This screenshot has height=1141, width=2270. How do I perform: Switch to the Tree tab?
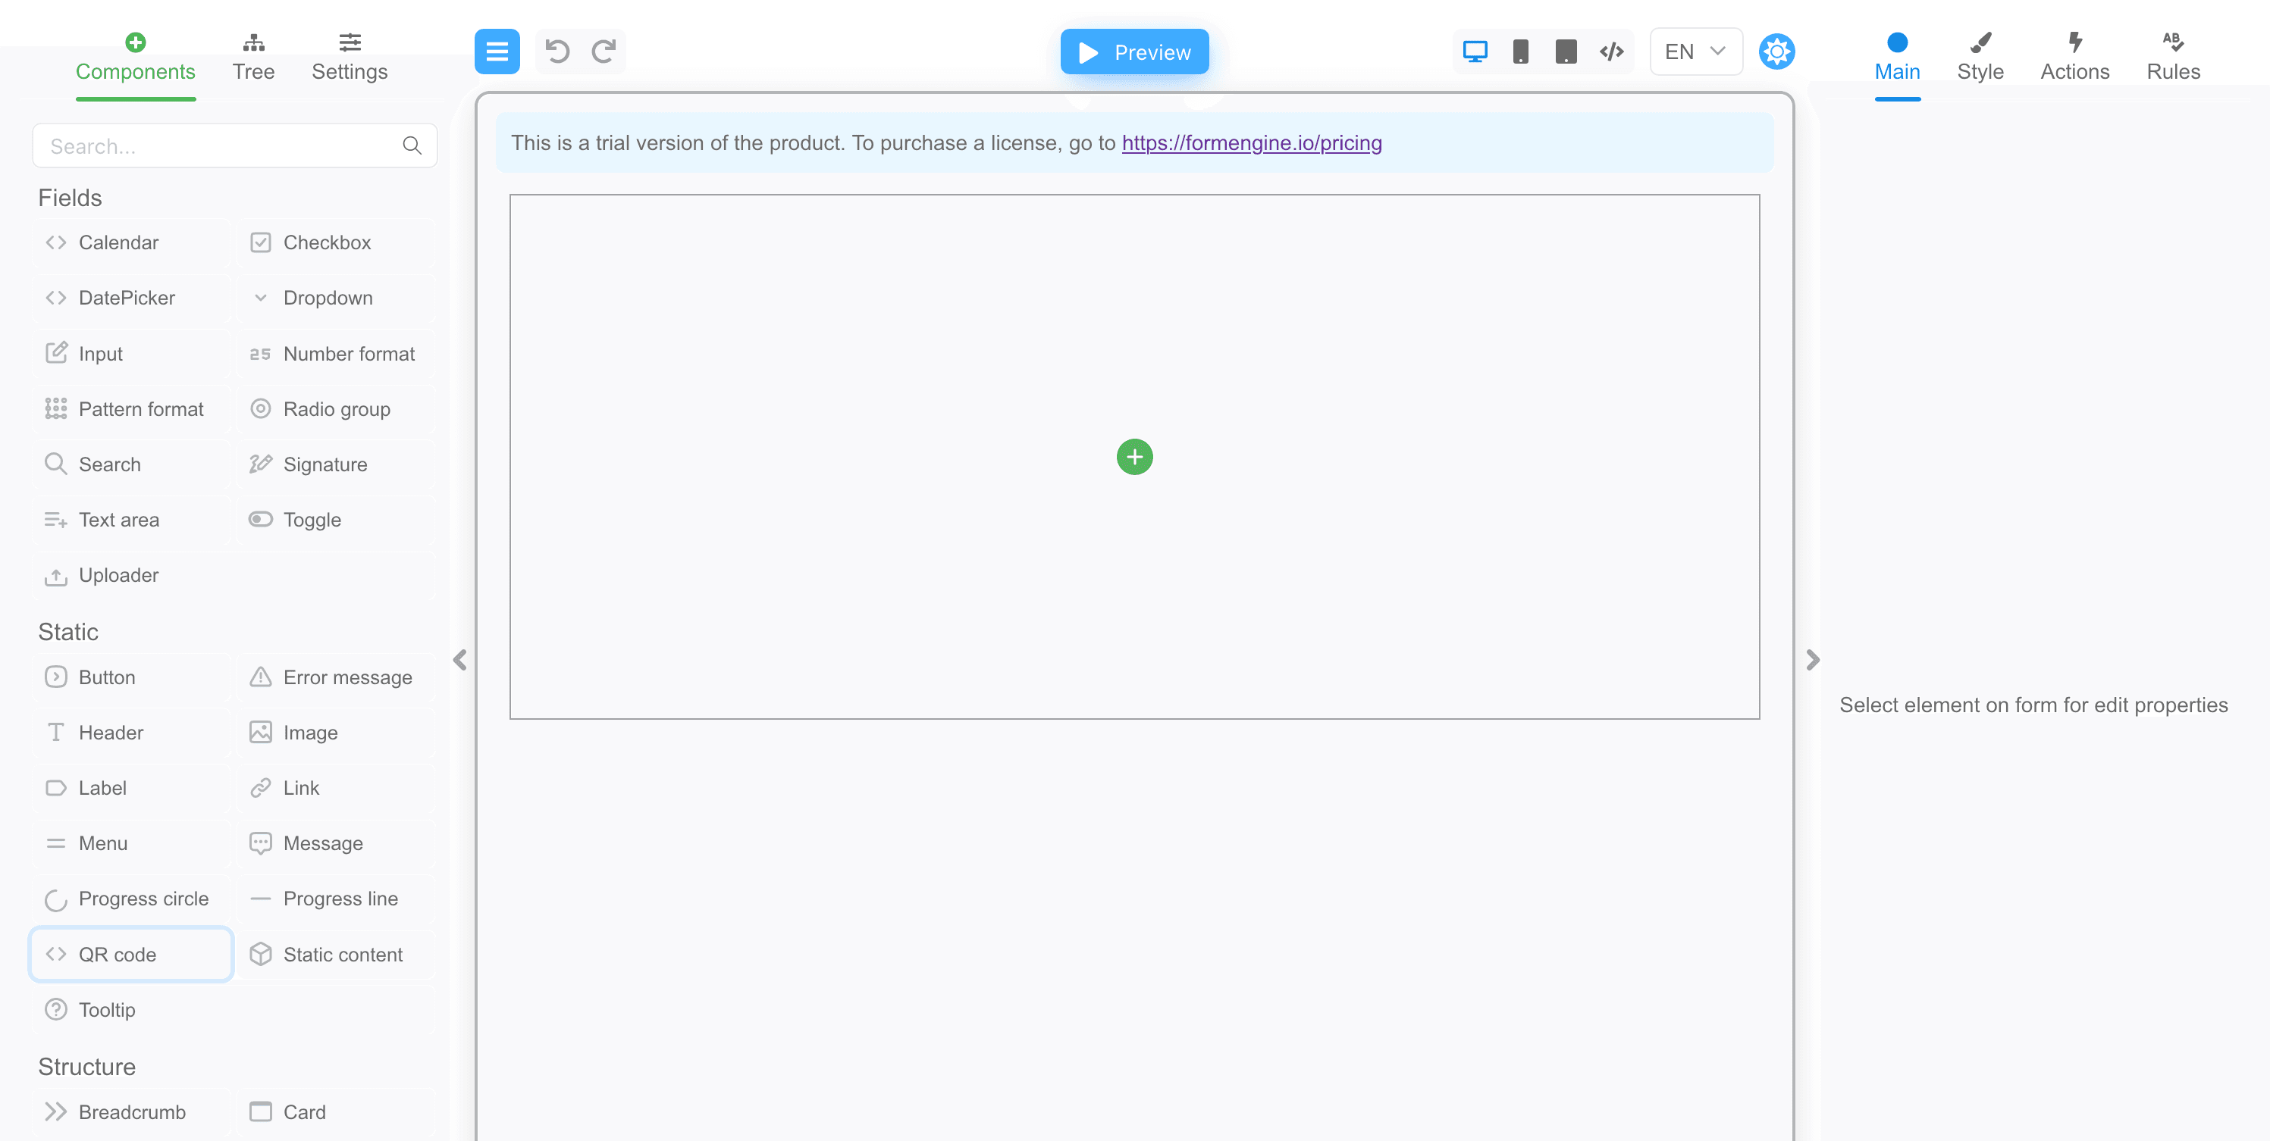pos(254,55)
